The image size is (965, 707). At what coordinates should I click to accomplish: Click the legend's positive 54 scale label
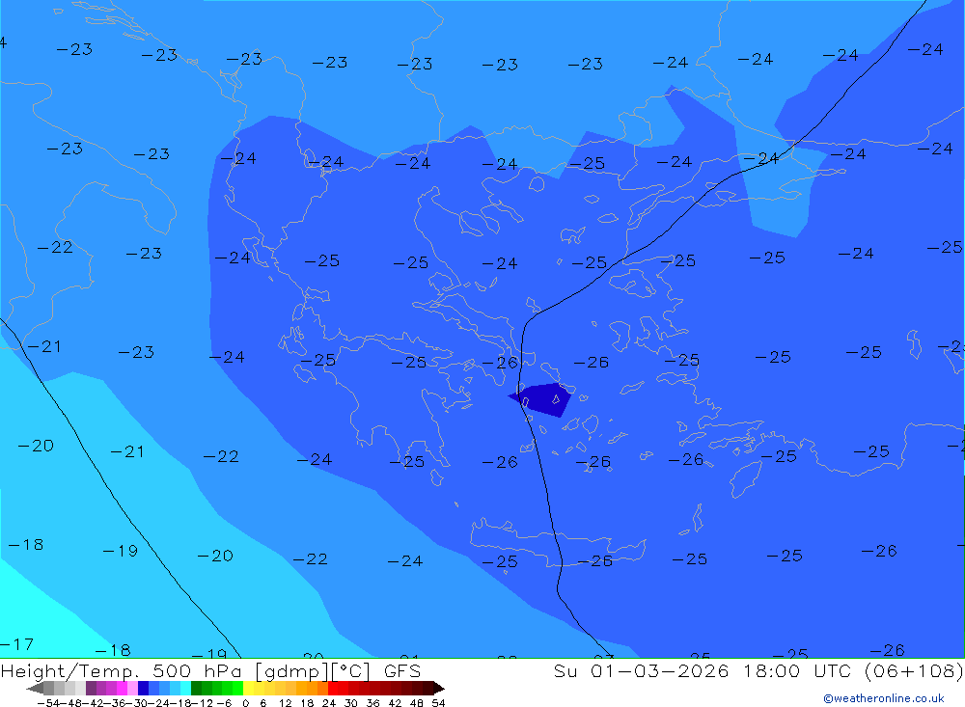click(438, 703)
